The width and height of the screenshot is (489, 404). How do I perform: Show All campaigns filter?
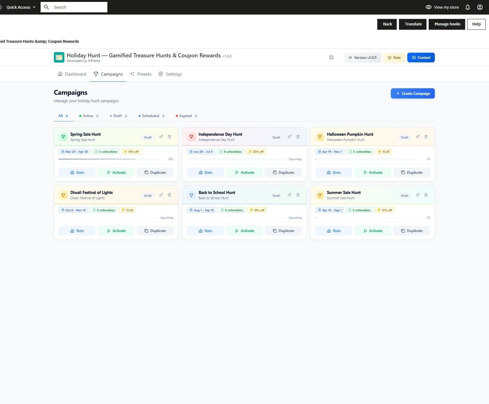[x=63, y=116]
